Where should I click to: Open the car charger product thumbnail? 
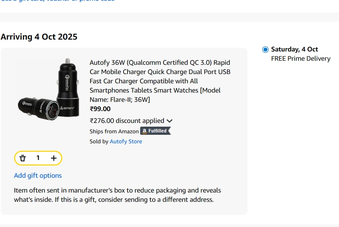coord(48,91)
